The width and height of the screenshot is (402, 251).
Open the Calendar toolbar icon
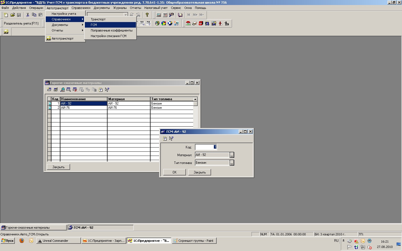[165, 15]
